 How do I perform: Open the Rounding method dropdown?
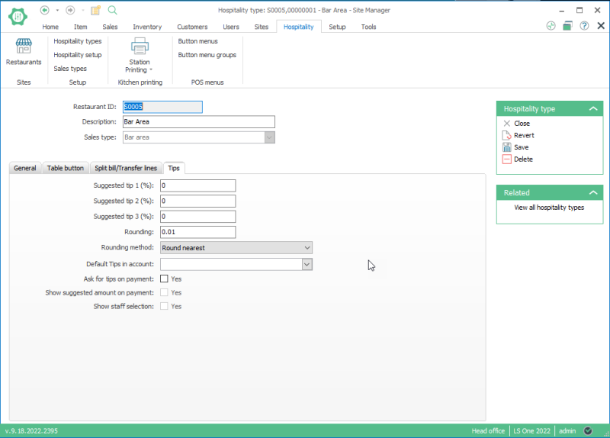click(x=236, y=248)
